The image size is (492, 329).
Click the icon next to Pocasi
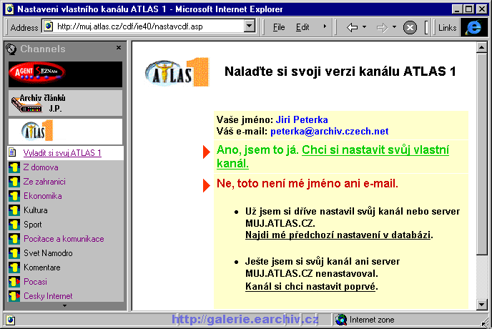pos(14,282)
